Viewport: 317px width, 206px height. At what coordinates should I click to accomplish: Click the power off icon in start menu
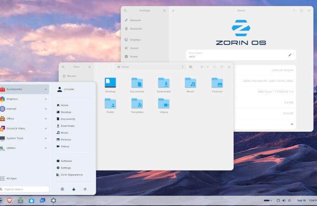click(x=85, y=189)
